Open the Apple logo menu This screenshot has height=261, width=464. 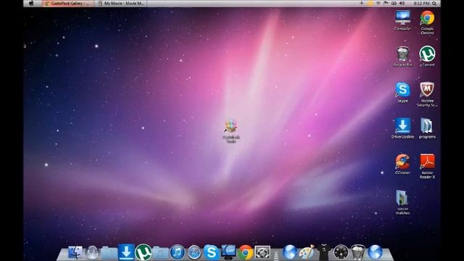(31, 3)
